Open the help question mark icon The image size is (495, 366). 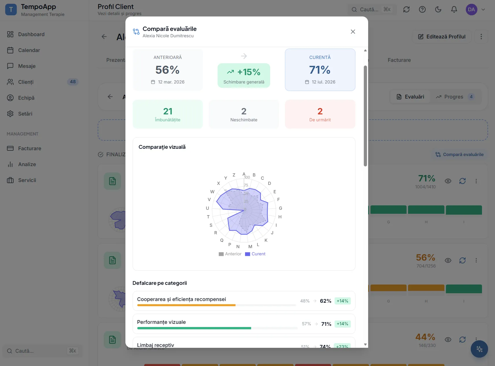coord(422,10)
